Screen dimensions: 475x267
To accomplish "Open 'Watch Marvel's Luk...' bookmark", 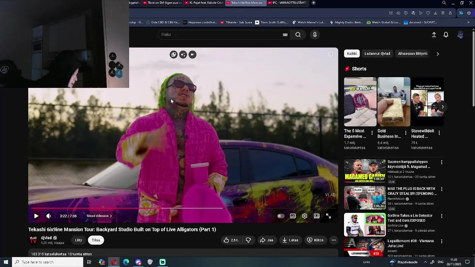I will pyautogui.click(x=309, y=22).
